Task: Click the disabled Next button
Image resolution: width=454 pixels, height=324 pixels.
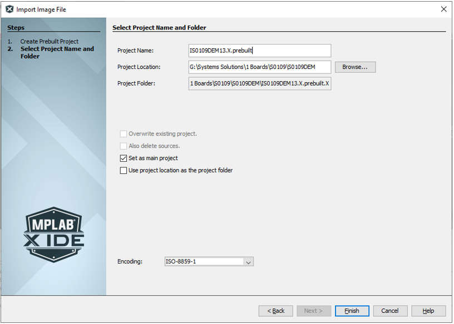Action: (x=314, y=311)
